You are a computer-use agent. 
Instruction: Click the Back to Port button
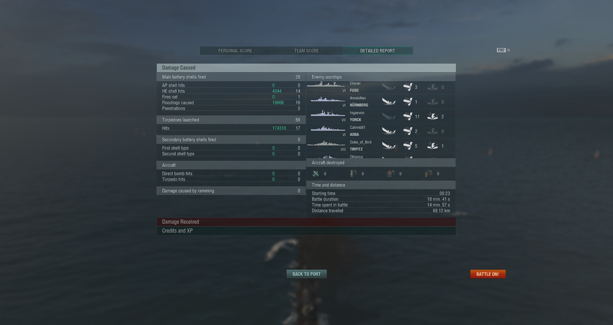point(306,274)
